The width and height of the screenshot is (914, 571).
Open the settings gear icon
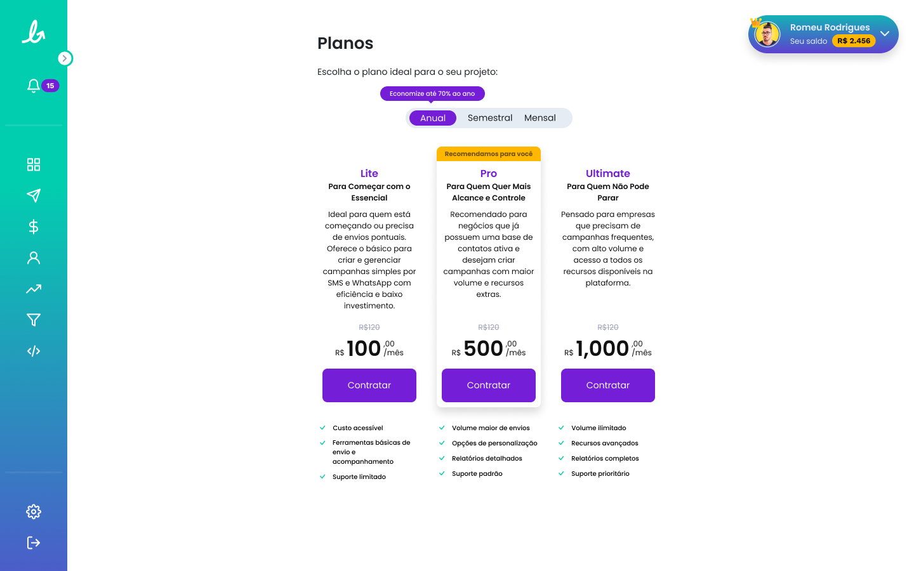pyautogui.click(x=34, y=511)
